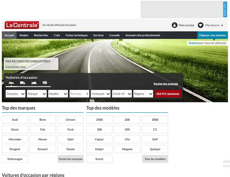Open the Cote menu
The image size is (230, 177).
coord(57,35)
